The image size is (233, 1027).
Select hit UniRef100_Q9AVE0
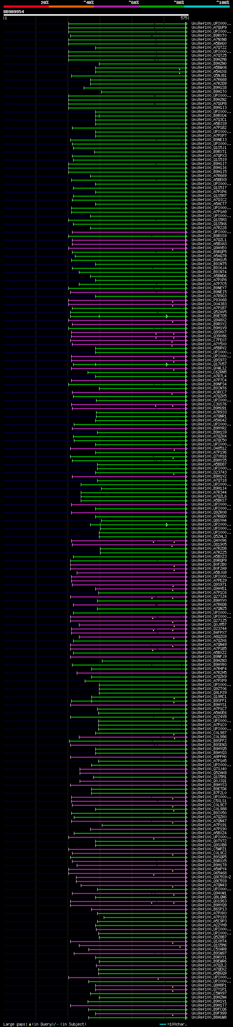(x=209, y=248)
